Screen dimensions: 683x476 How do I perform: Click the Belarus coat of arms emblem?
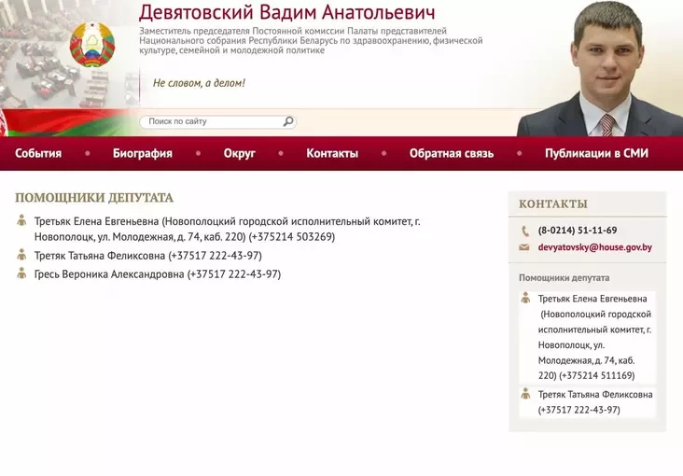pos(91,44)
